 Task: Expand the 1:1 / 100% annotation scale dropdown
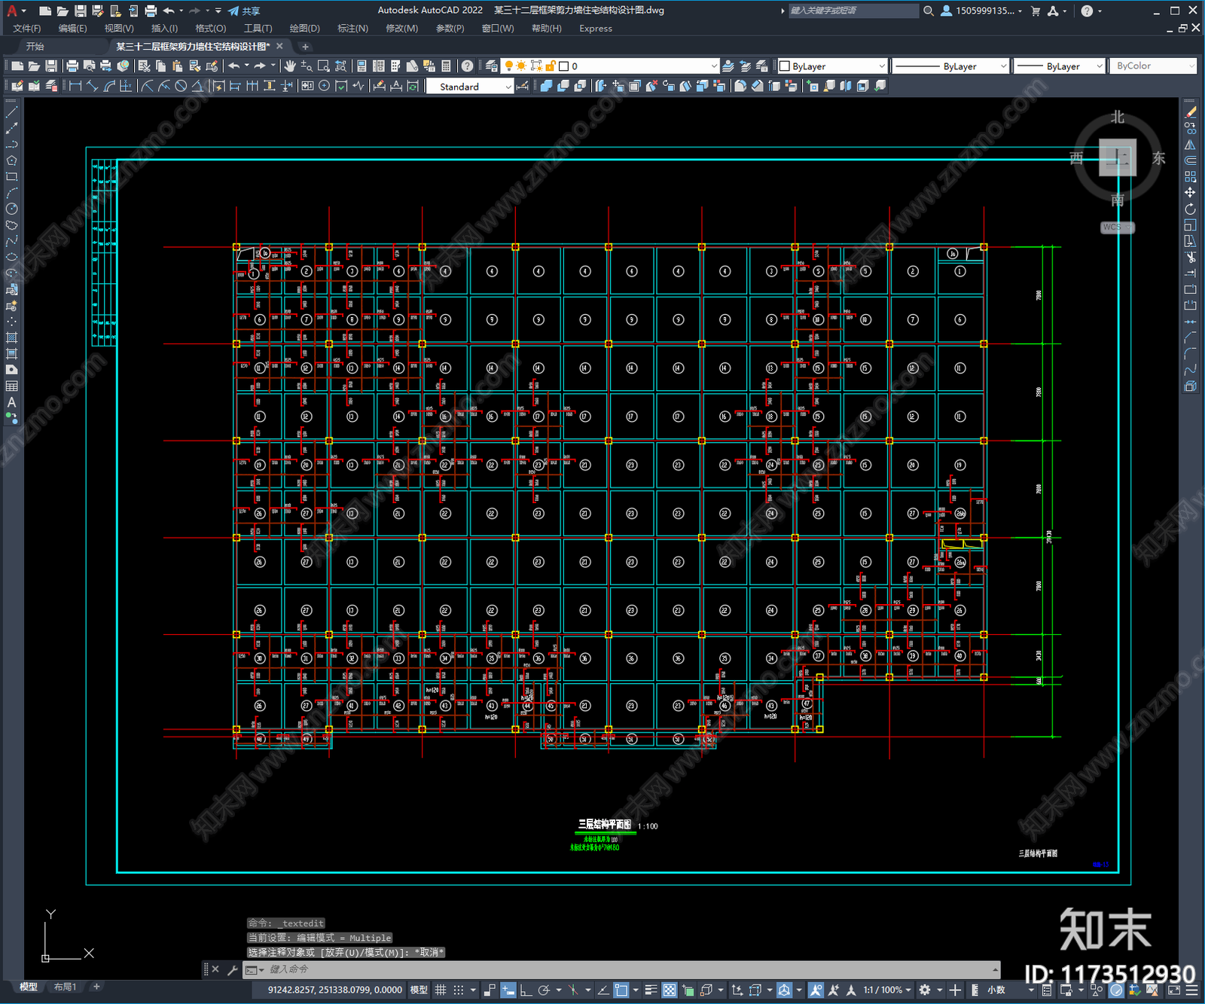[x=887, y=990]
